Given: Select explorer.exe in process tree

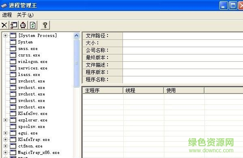Looking at the screenshot, I should (x=33, y=120).
